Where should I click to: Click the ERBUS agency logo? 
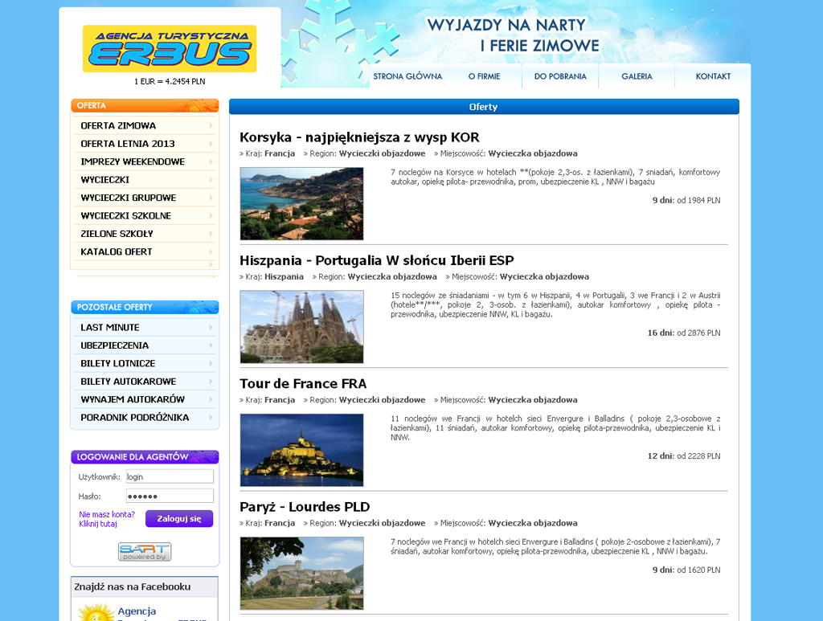click(170, 49)
